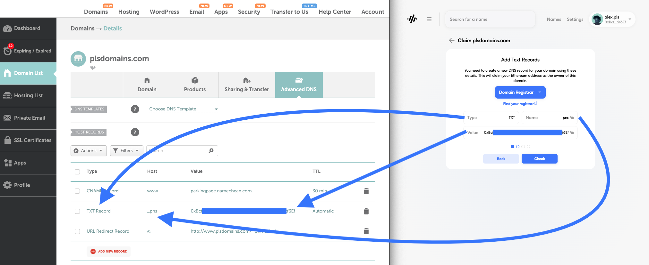This screenshot has width=649, height=265.
Task: Go back using arrow next to Claim plsdomains.com
Action: [451, 40]
